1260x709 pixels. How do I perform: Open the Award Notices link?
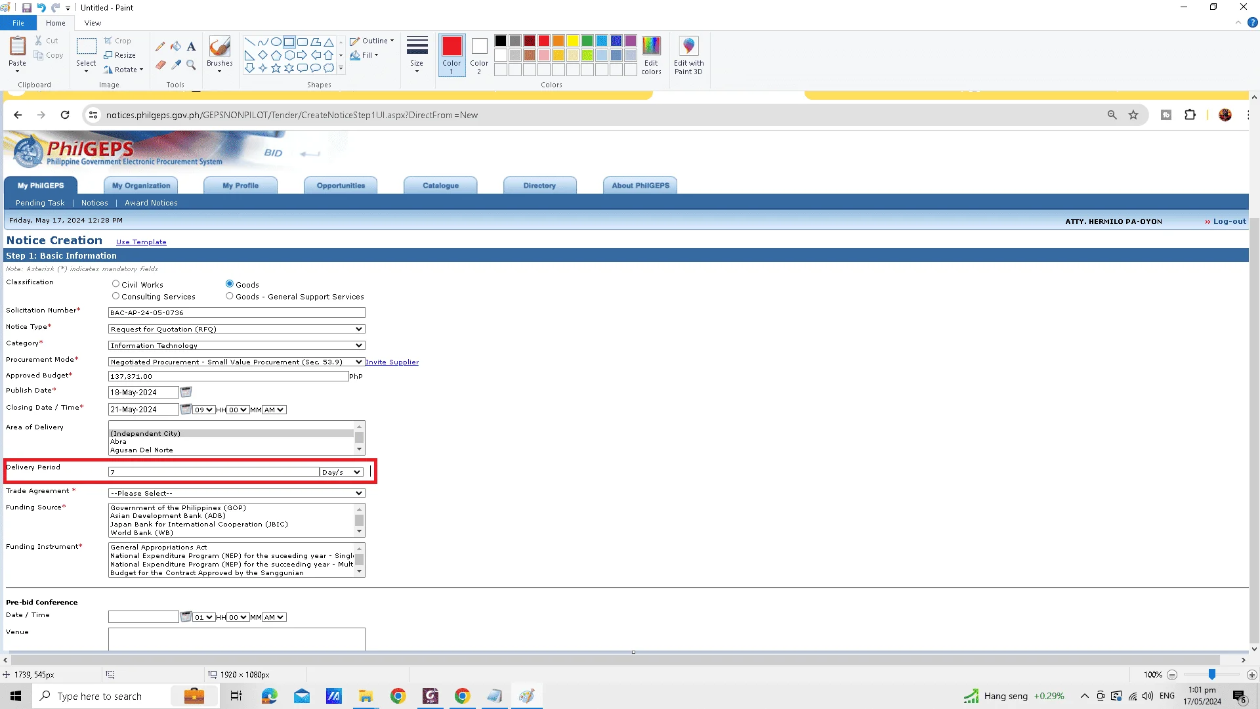[151, 203]
